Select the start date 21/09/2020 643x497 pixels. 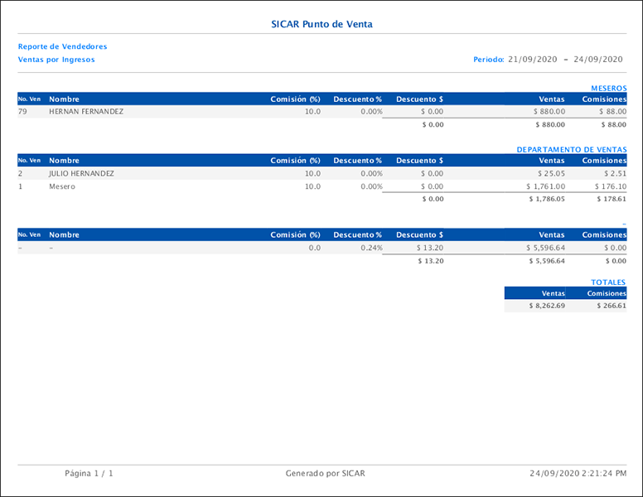click(x=532, y=60)
